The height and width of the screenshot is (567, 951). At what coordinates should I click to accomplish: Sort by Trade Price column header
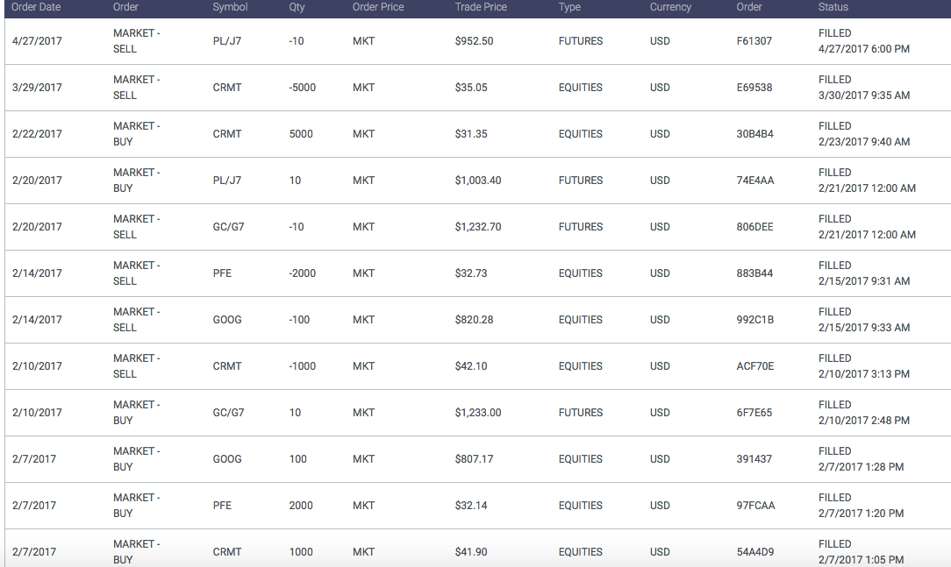pyautogui.click(x=481, y=7)
